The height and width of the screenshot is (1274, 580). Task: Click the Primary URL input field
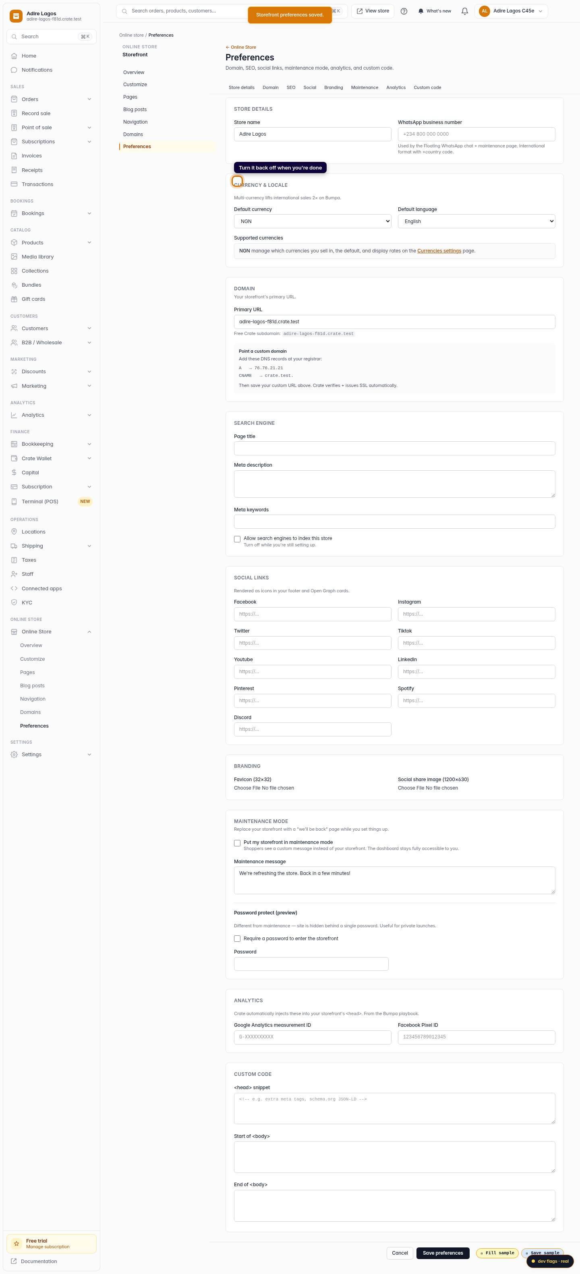[394, 321]
